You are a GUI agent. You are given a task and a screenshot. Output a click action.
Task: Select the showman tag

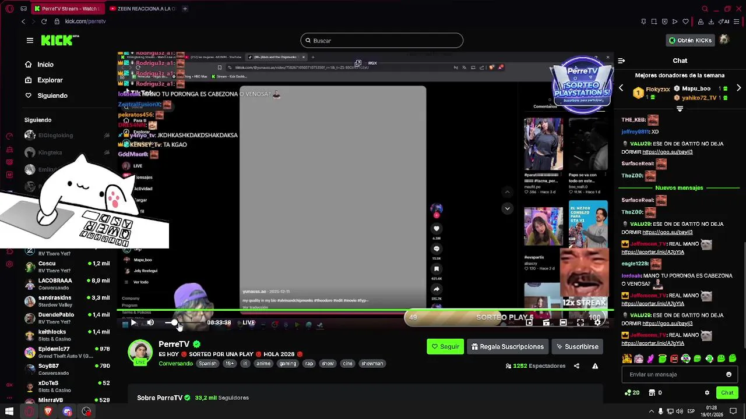tap(372, 364)
